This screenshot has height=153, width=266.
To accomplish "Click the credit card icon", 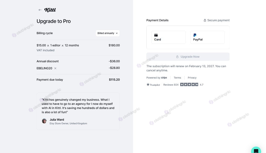I will tap(156, 35).
